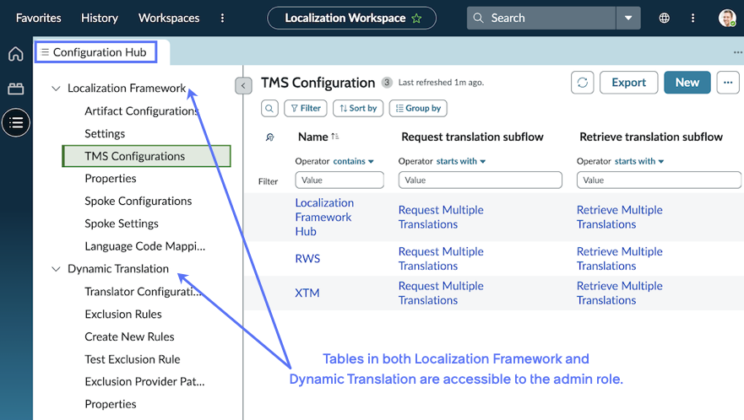Open the RWS record link
The height and width of the screenshot is (420, 744).
click(307, 258)
